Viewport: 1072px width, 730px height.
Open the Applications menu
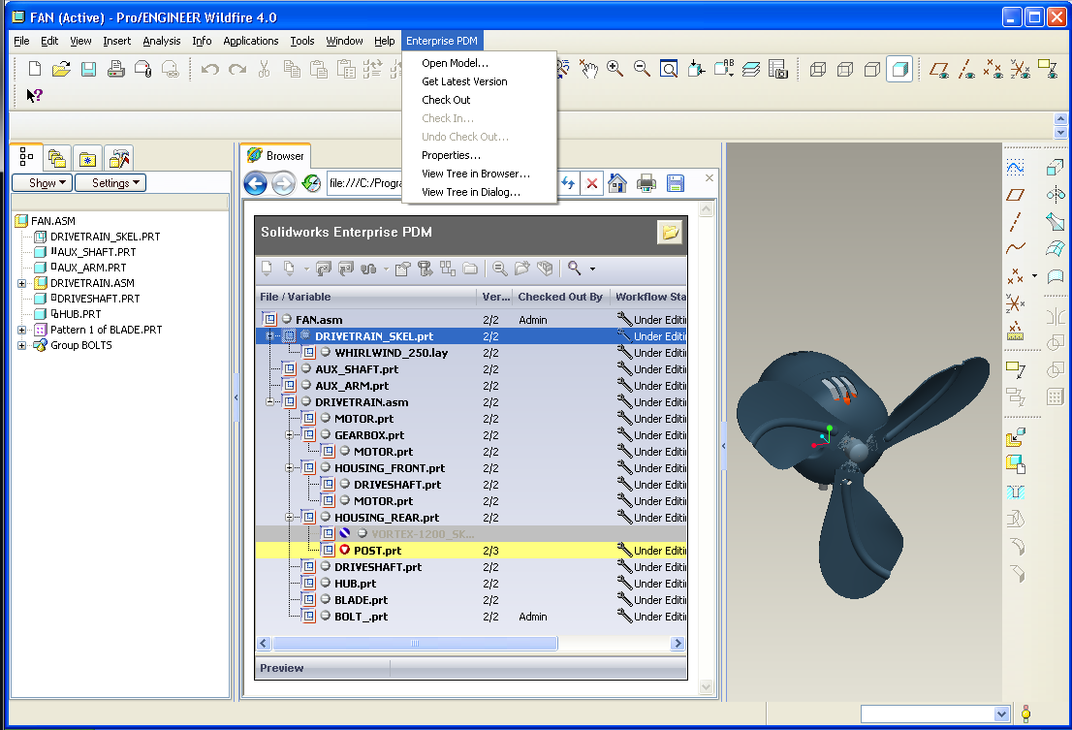[x=250, y=41]
